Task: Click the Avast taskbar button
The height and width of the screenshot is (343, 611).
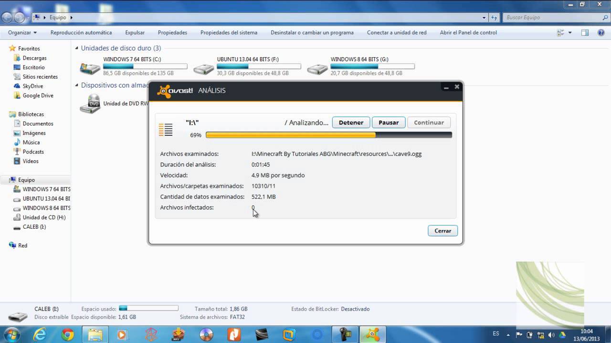Action: tap(371, 335)
